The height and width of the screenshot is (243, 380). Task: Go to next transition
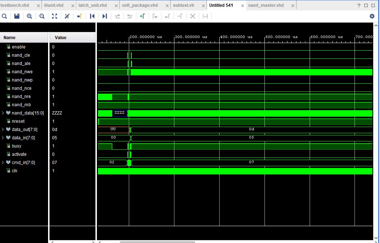(130, 16)
